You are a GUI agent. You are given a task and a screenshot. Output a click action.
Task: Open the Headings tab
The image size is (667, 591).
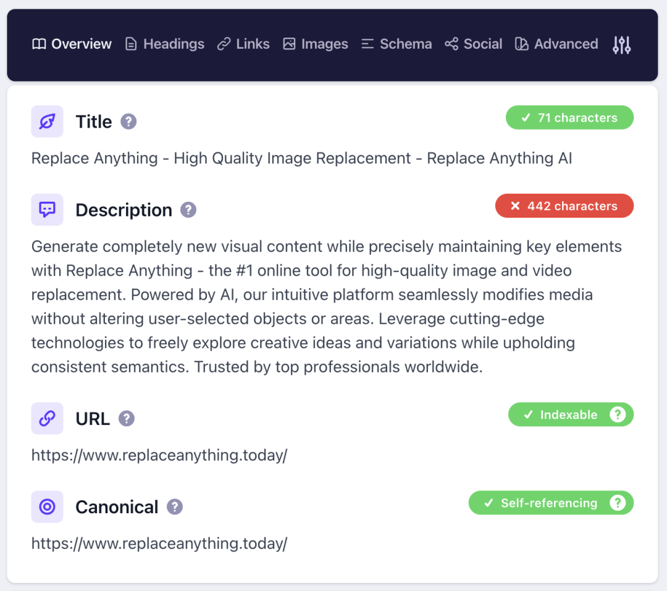(165, 44)
